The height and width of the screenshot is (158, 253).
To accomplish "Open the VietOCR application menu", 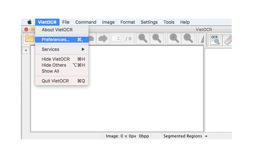I will click(47, 22).
